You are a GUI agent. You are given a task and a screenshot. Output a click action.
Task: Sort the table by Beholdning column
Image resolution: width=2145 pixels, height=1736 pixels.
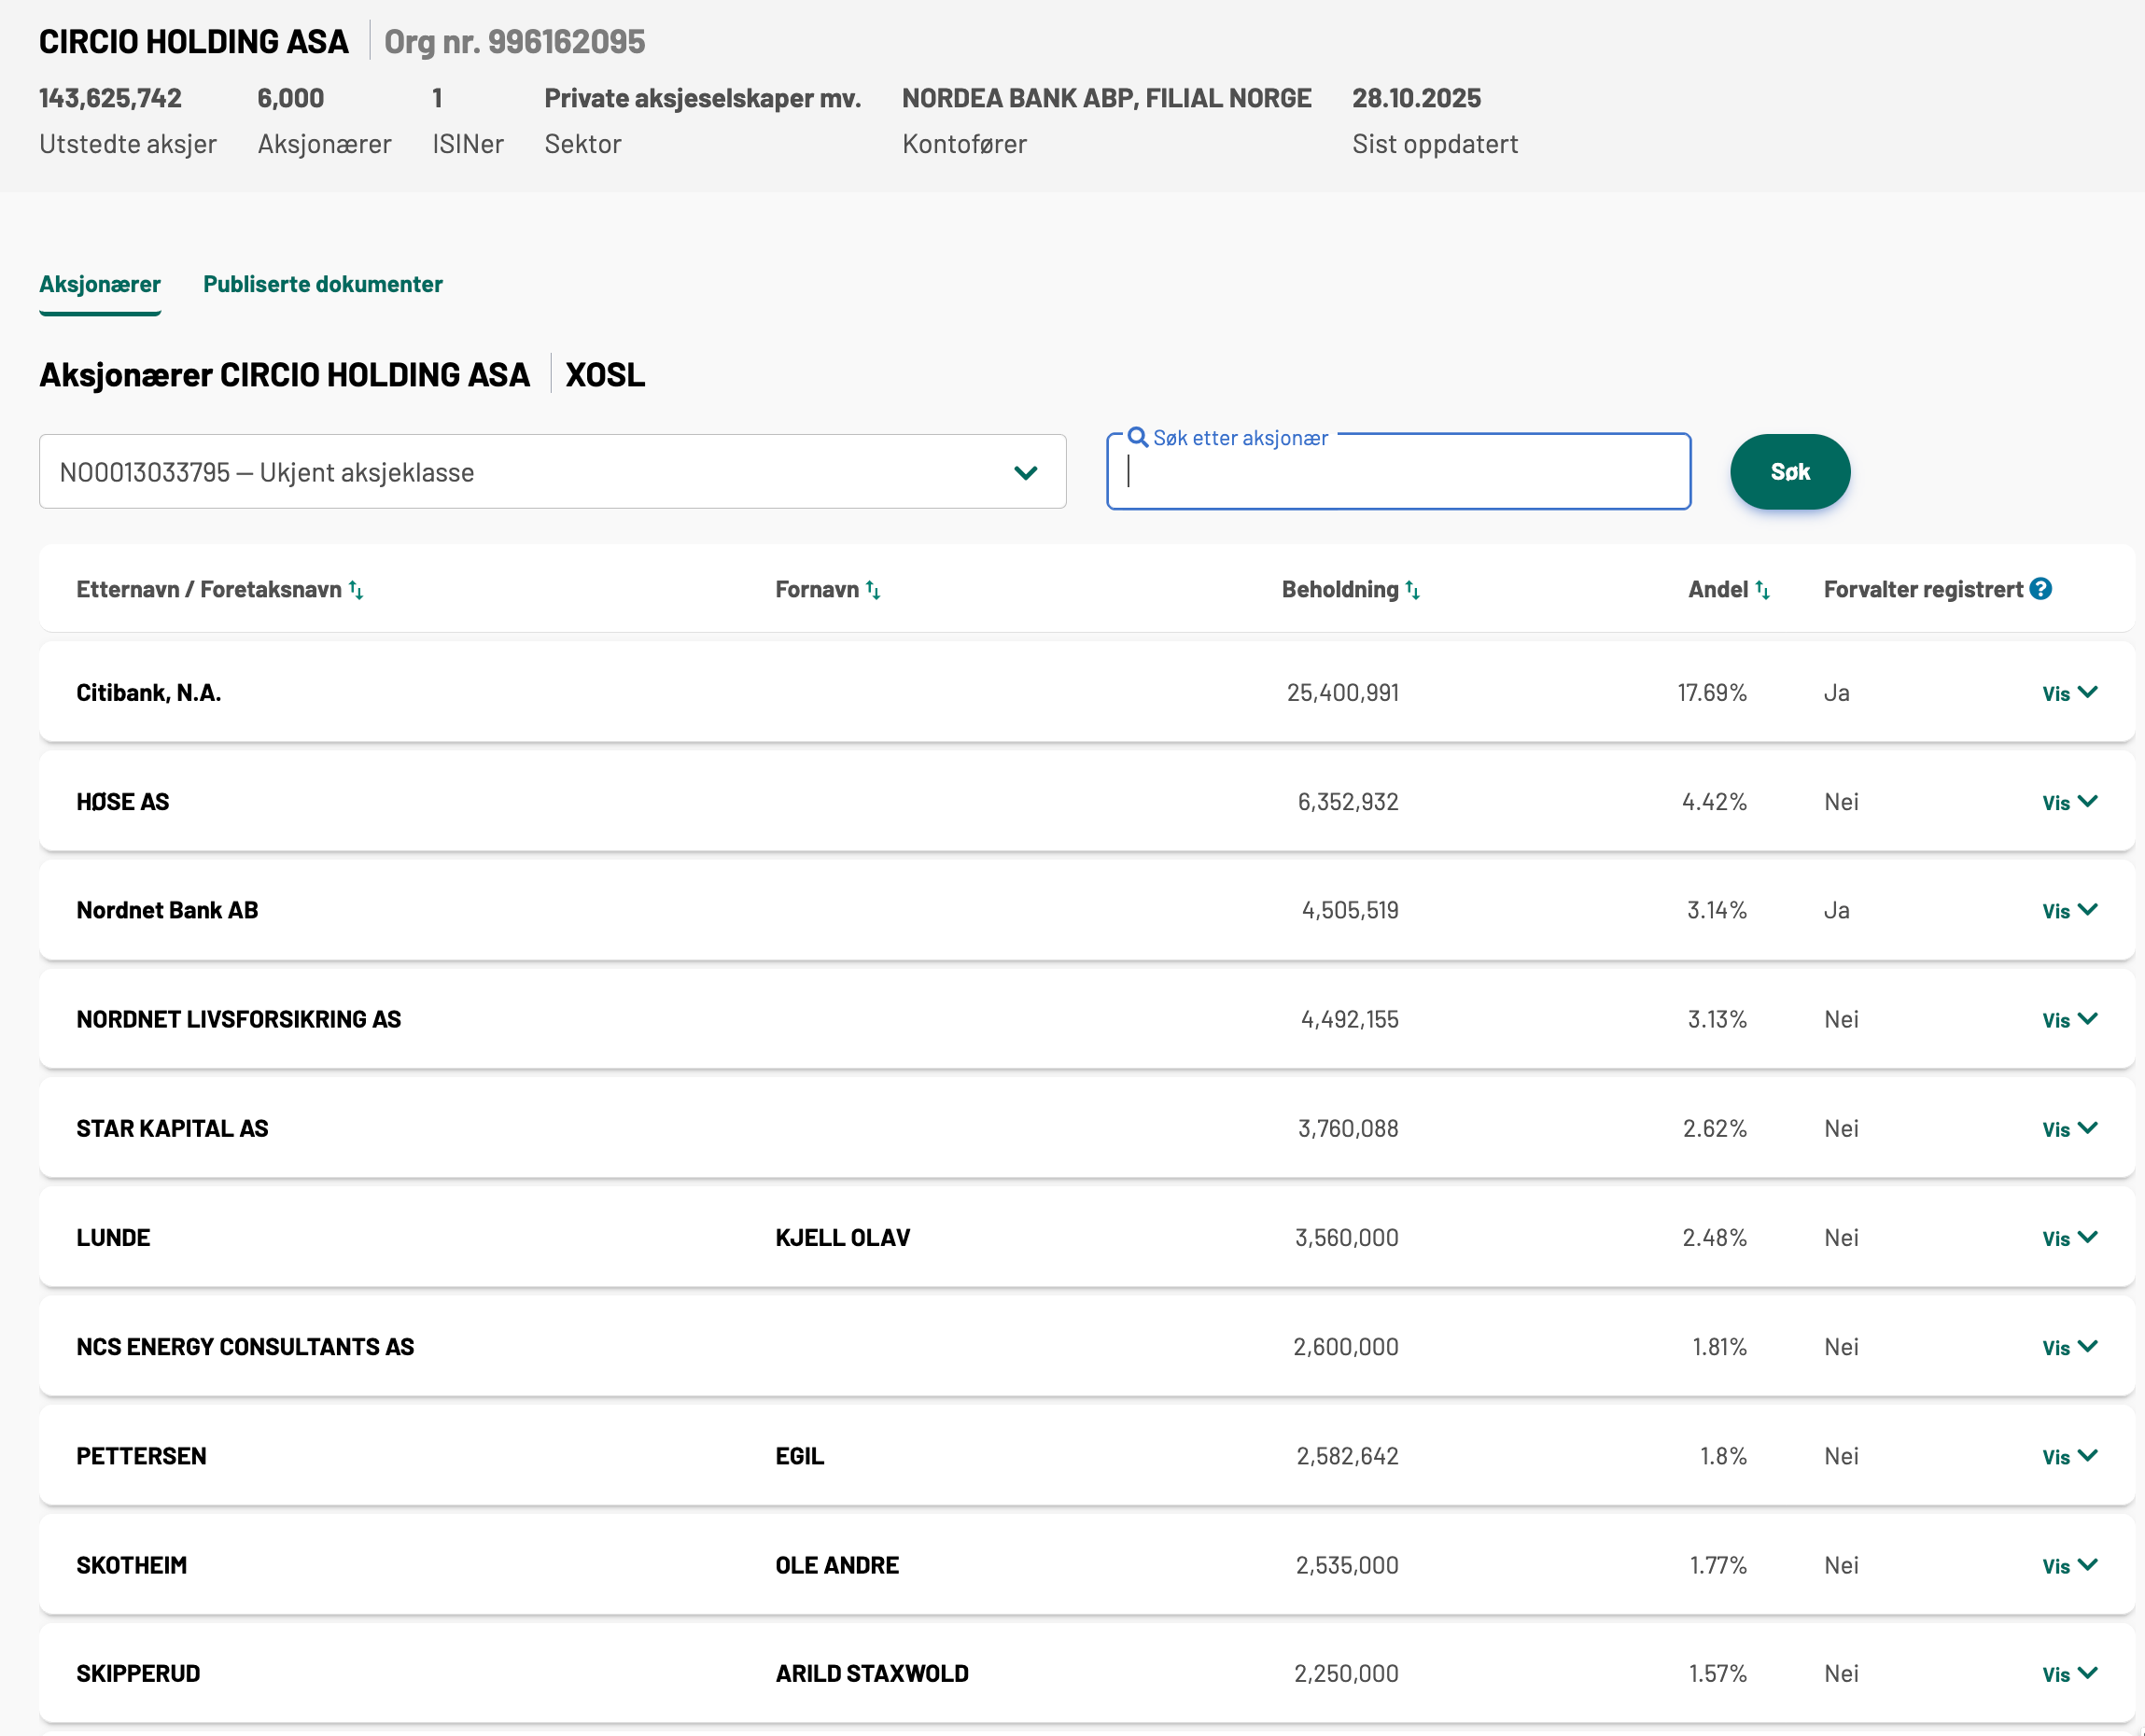click(x=1412, y=590)
